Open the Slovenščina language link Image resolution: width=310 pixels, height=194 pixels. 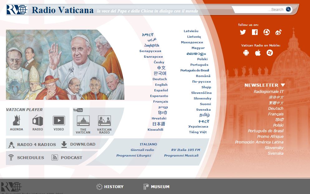201,93
